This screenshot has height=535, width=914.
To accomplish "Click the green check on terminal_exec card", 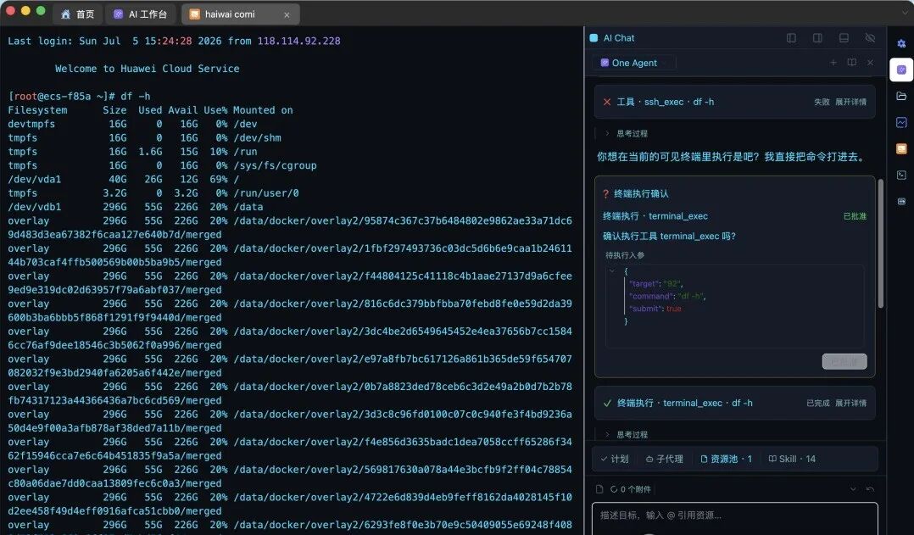I will point(607,404).
